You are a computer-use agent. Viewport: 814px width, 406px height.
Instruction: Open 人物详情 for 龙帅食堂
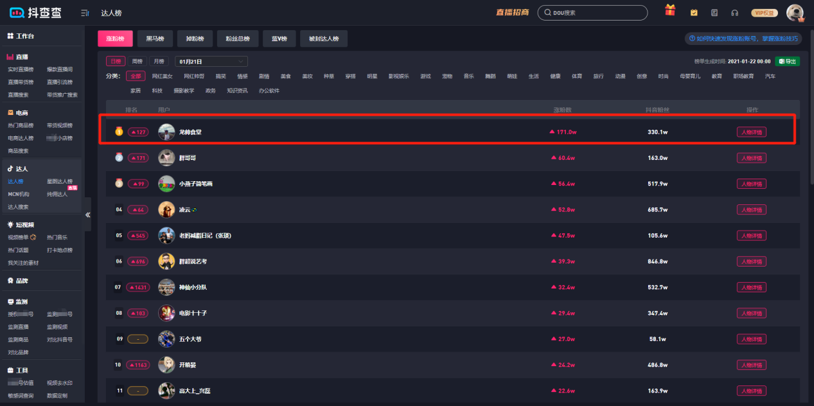click(751, 132)
